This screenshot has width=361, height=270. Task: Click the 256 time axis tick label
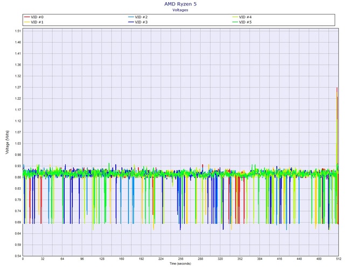[x=180, y=259]
